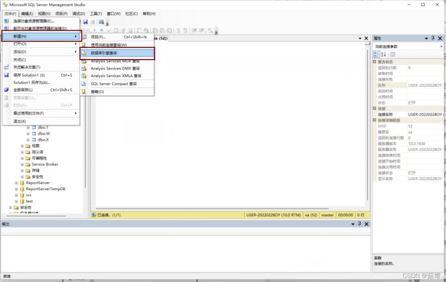Click 关闭(C) in the File menu
This screenshot has height=282, width=446.
click(41, 60)
